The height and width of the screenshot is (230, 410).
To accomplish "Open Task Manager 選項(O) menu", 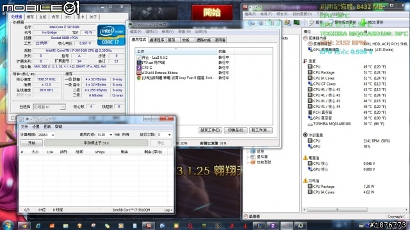I will [151, 32].
